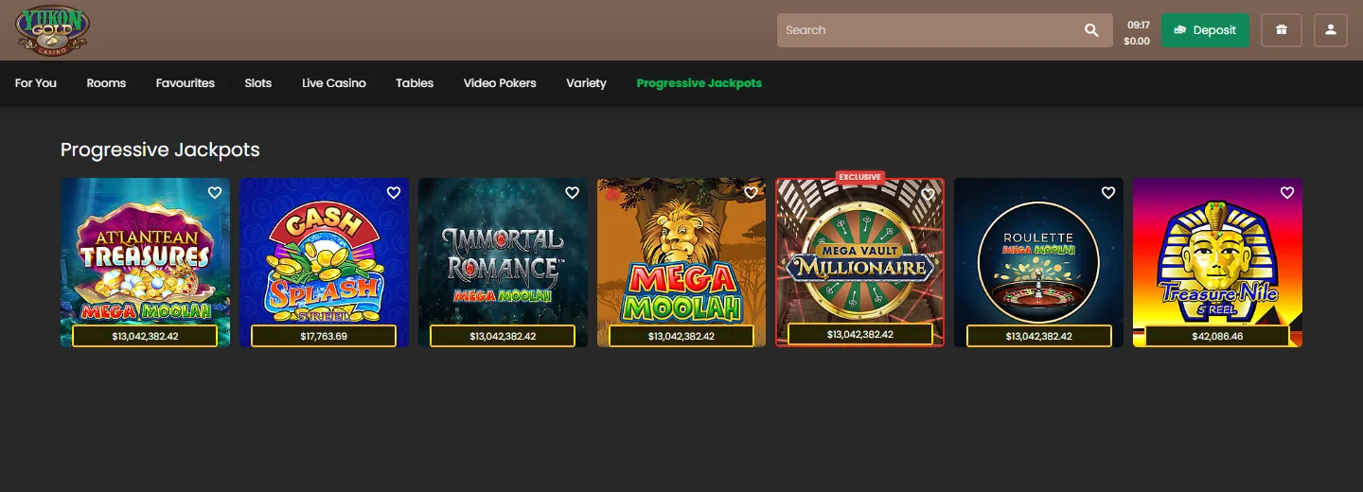The height and width of the screenshot is (492, 1363).
Task: Select the Variety tab
Action: tap(586, 83)
